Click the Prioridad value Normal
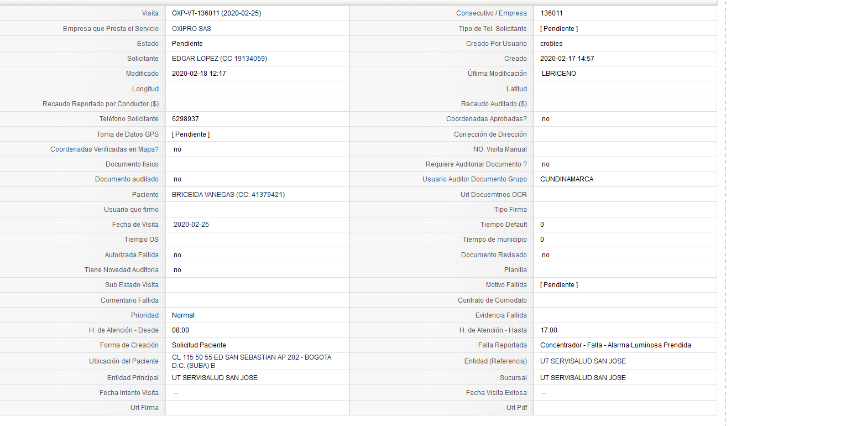 (x=183, y=315)
